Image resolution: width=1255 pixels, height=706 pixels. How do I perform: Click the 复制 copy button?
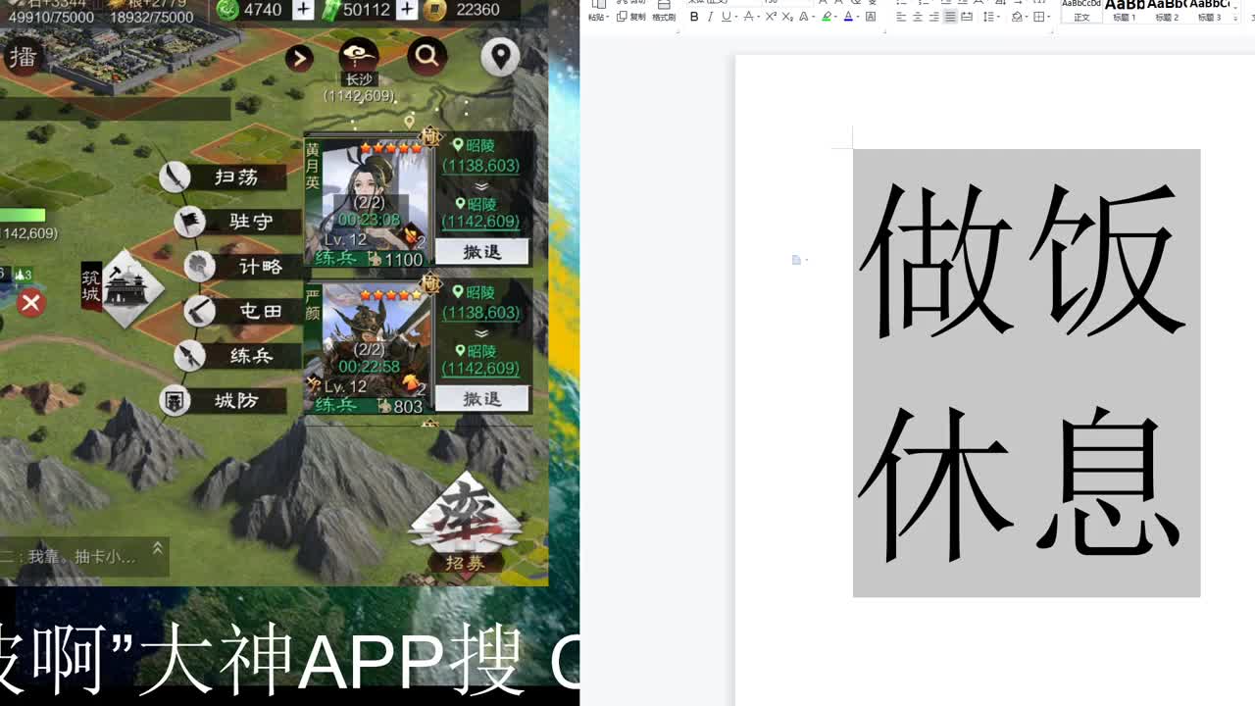(631, 18)
